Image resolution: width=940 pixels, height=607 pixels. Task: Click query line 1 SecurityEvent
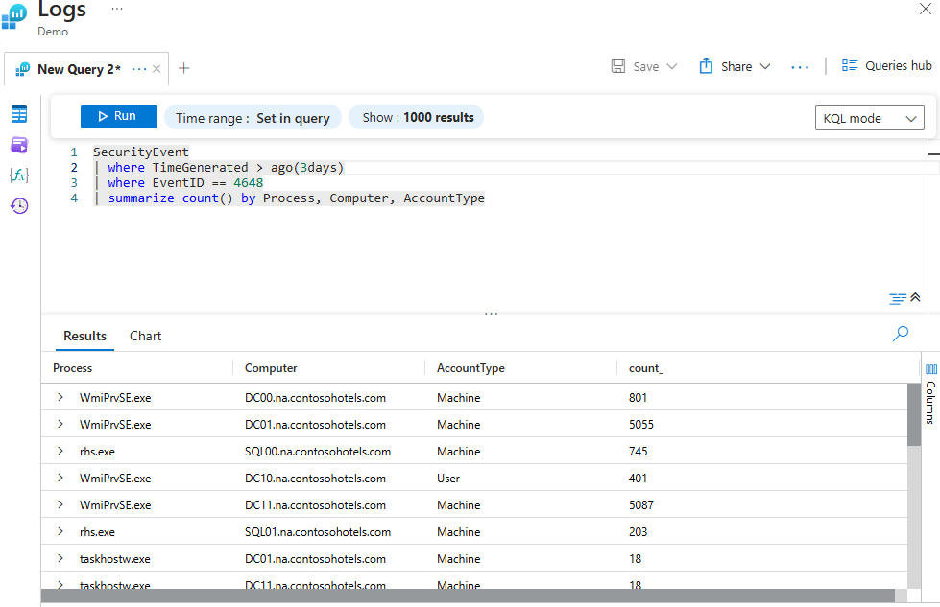click(141, 152)
